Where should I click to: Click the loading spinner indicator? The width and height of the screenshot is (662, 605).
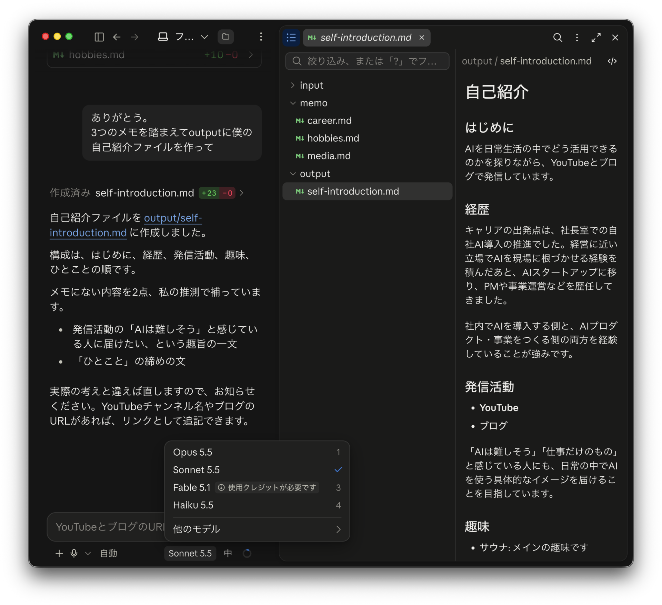pos(247,553)
